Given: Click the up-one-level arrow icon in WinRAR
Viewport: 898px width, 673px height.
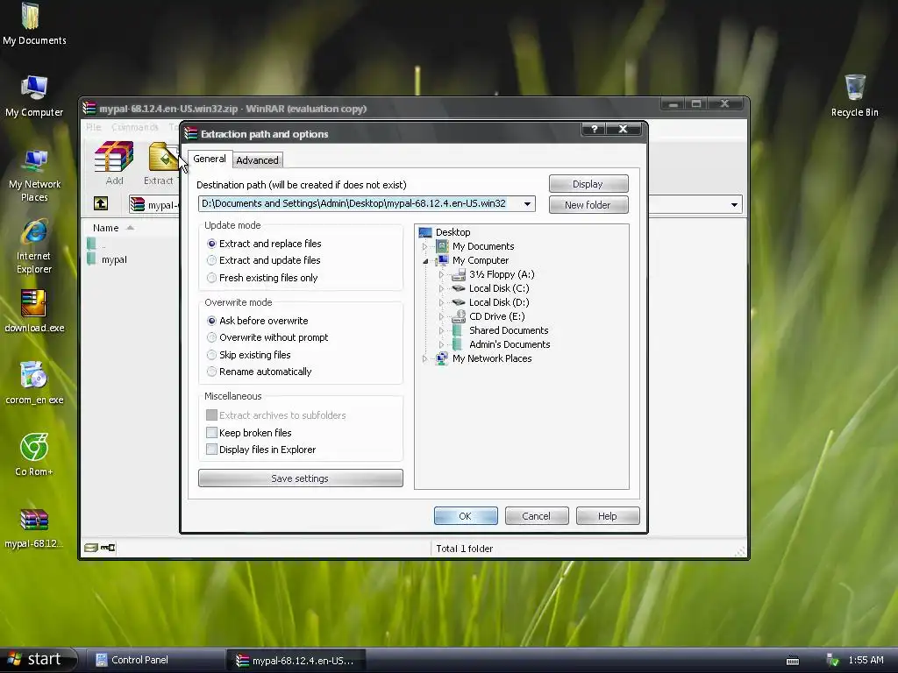Looking at the screenshot, I should pos(101,203).
